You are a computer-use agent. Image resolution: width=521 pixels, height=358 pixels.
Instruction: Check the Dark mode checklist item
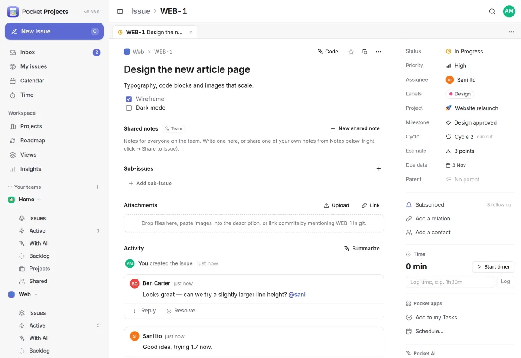tap(129, 108)
